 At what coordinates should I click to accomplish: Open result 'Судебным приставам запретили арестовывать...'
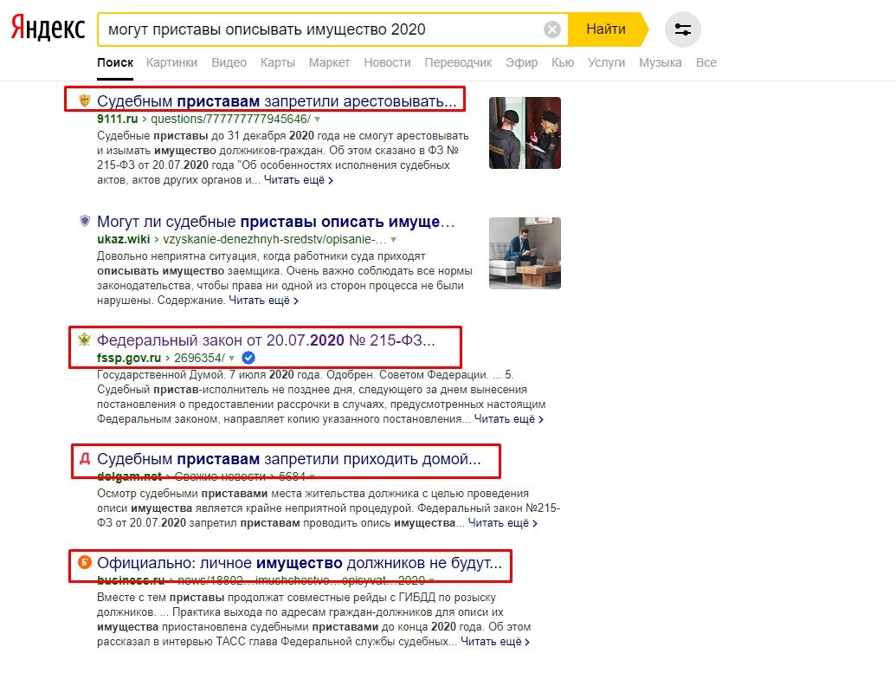click(277, 100)
